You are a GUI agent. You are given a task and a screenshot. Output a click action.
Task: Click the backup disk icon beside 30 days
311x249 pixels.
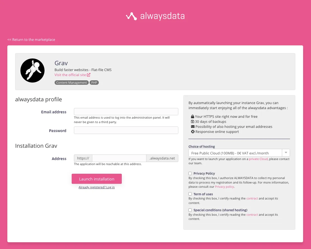point(192,121)
